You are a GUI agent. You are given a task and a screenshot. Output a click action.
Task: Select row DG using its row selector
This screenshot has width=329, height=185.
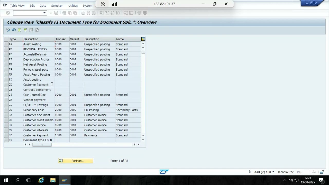pyautogui.click(x=6, y=120)
